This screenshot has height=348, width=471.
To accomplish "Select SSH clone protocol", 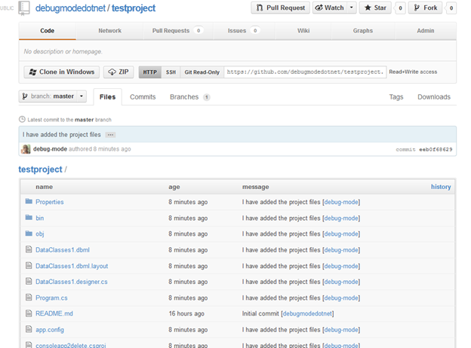I will click(171, 72).
